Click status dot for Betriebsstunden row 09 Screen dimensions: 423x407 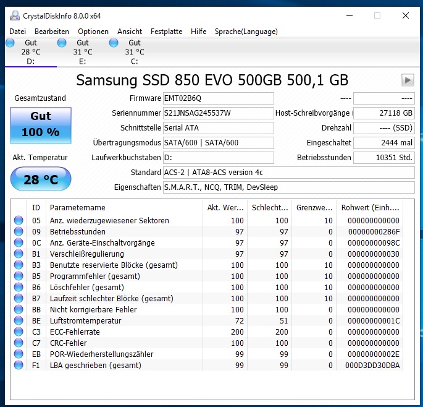click(19, 231)
